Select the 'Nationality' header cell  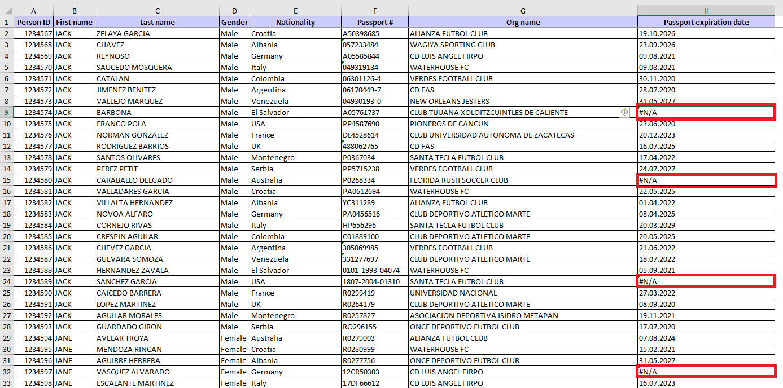point(295,22)
